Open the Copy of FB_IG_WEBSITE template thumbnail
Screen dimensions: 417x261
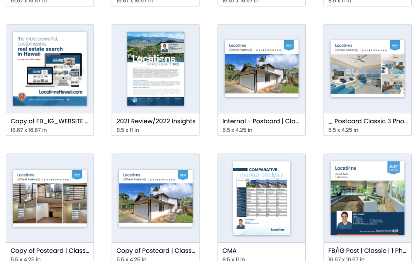pos(50,69)
